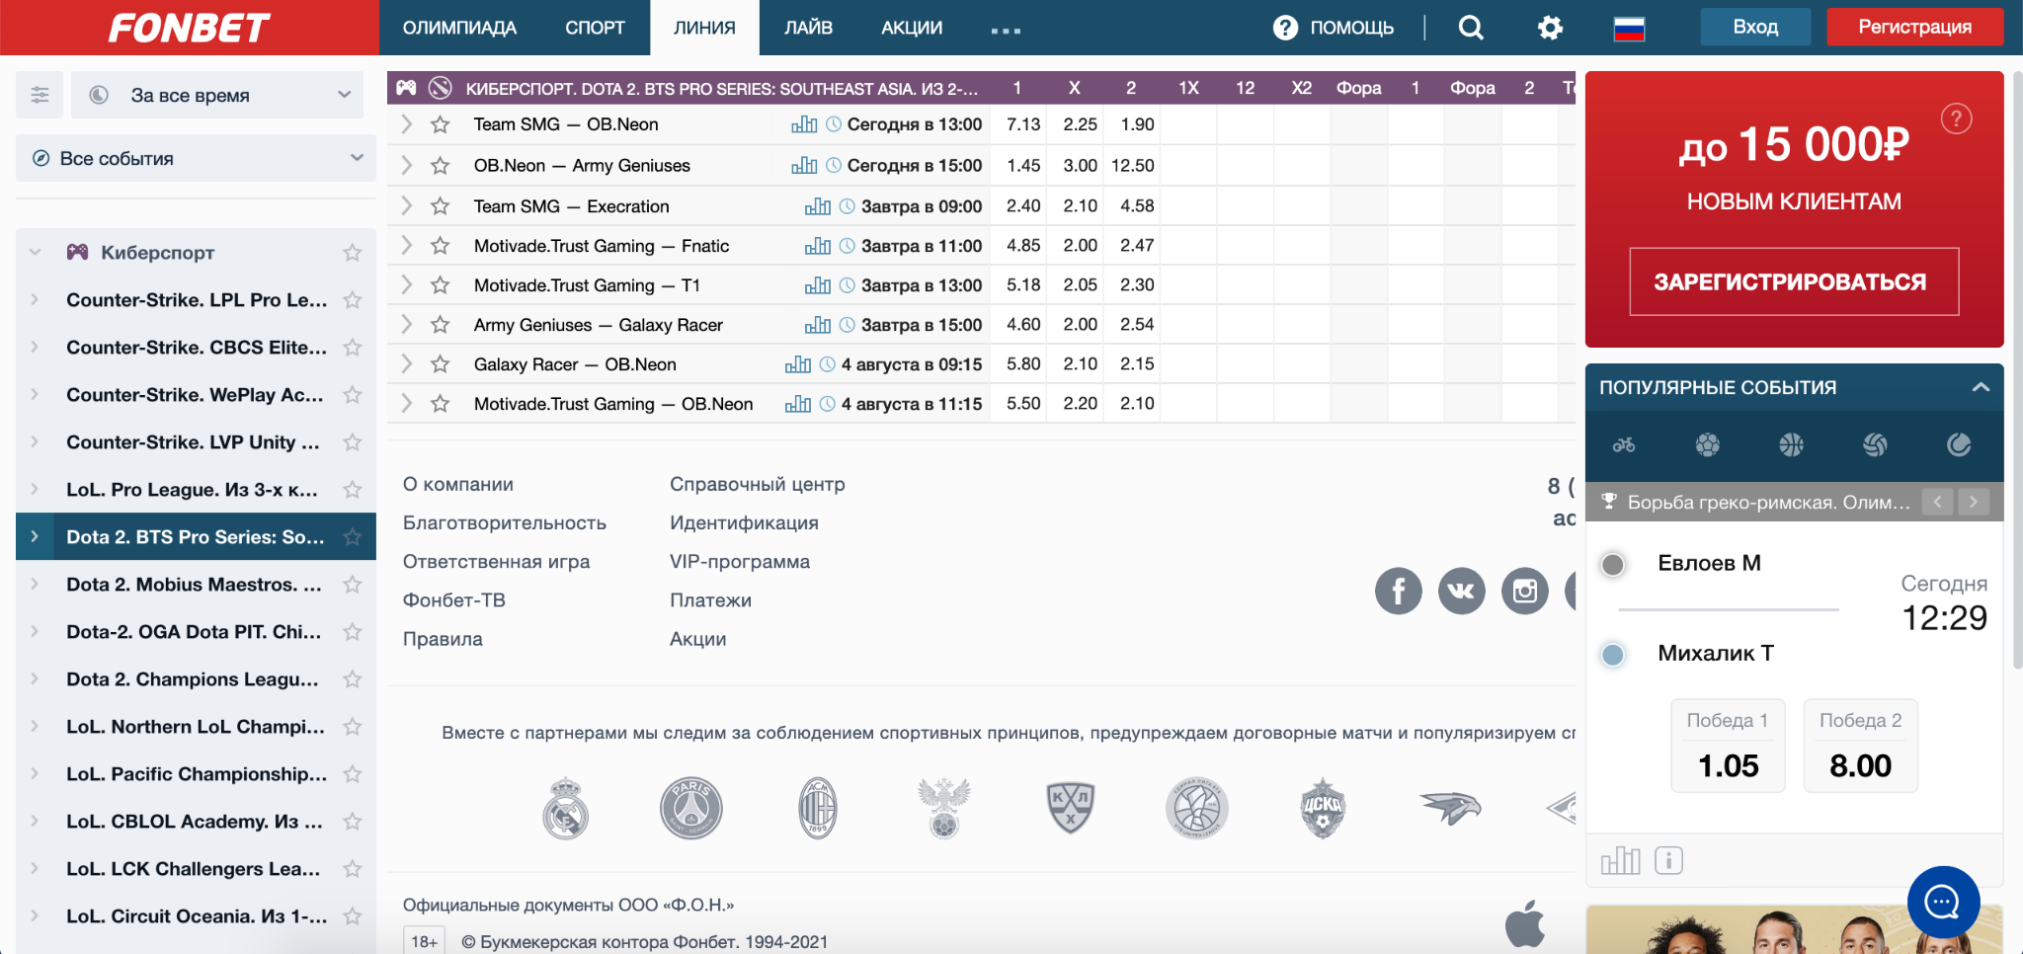Viewport: 2023px width, 954px height.
Task: Open statistics for Team SMG – OB.Neon
Action: click(x=804, y=124)
